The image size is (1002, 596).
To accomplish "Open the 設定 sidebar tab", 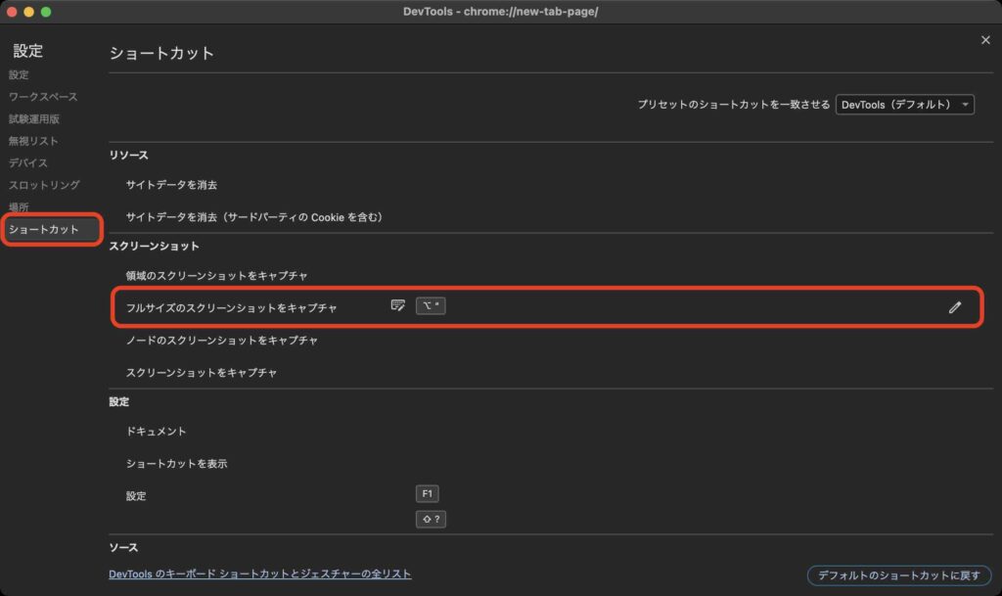I will tap(19, 75).
